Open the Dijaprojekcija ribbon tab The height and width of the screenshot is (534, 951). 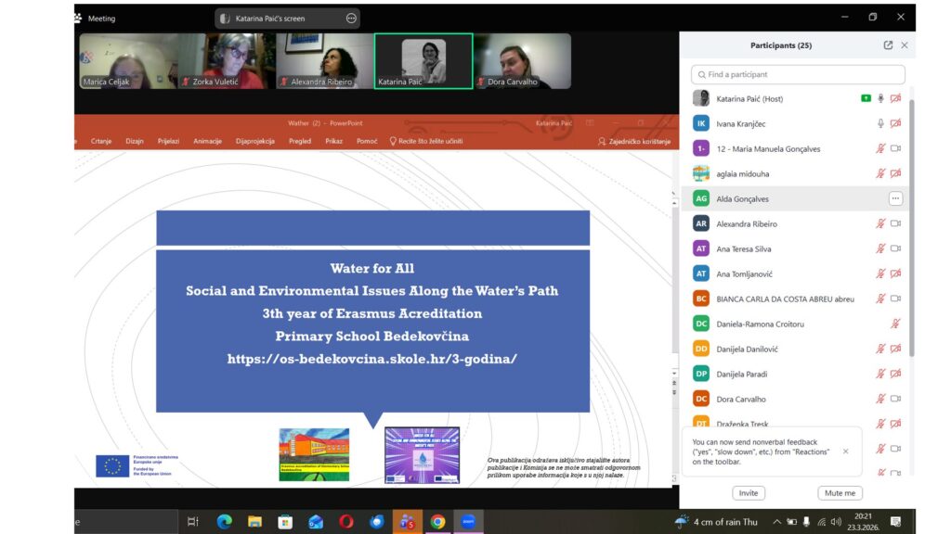[254, 141]
